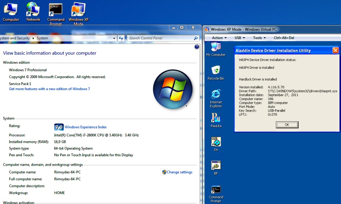Click the 'Service Pack 1' text
Viewport: 341px width, 204px height.
pyautogui.click(x=20, y=84)
